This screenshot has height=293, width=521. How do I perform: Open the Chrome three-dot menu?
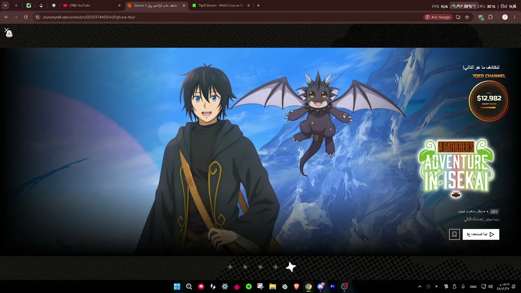[x=515, y=17]
